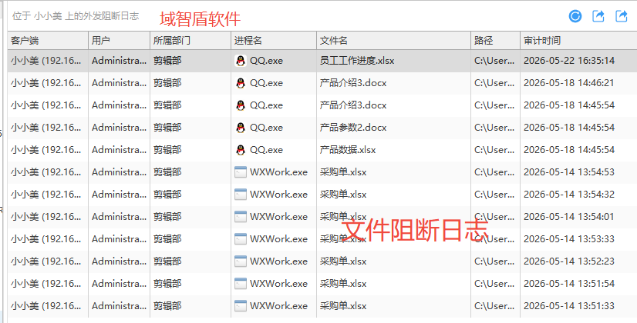Sort by the 所属部门 column header
The height and width of the screenshot is (323, 637).
190,41
